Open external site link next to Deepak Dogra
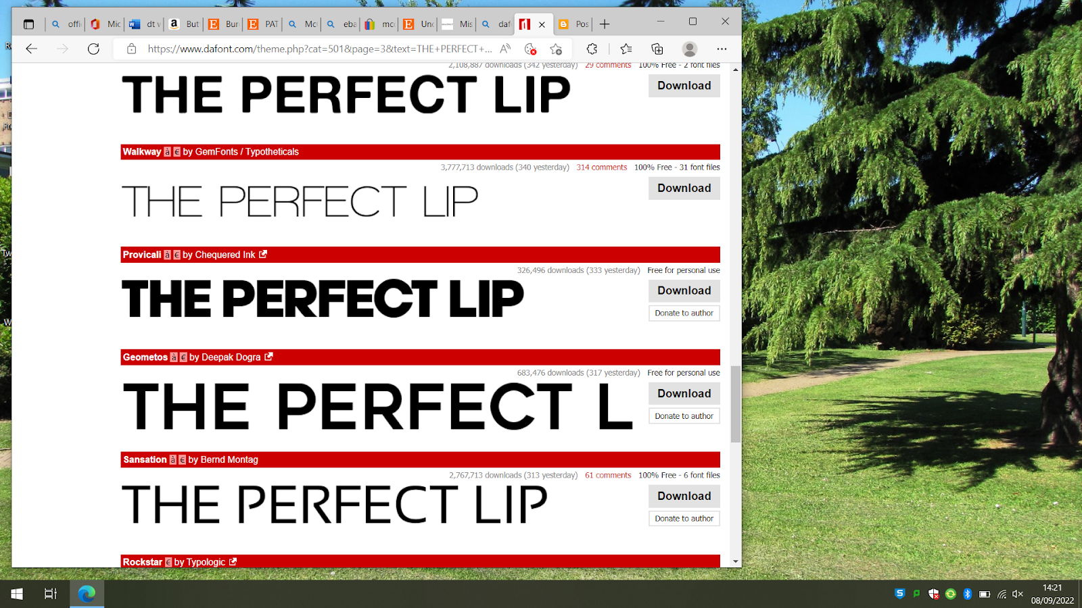The height and width of the screenshot is (608, 1082). click(x=268, y=357)
